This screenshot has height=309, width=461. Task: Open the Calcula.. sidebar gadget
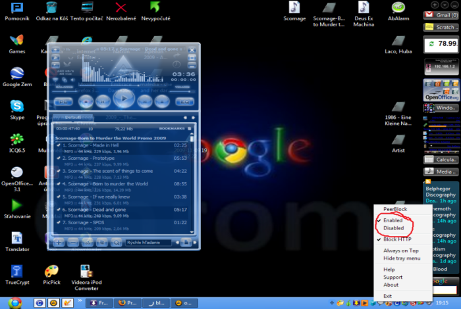(441, 160)
